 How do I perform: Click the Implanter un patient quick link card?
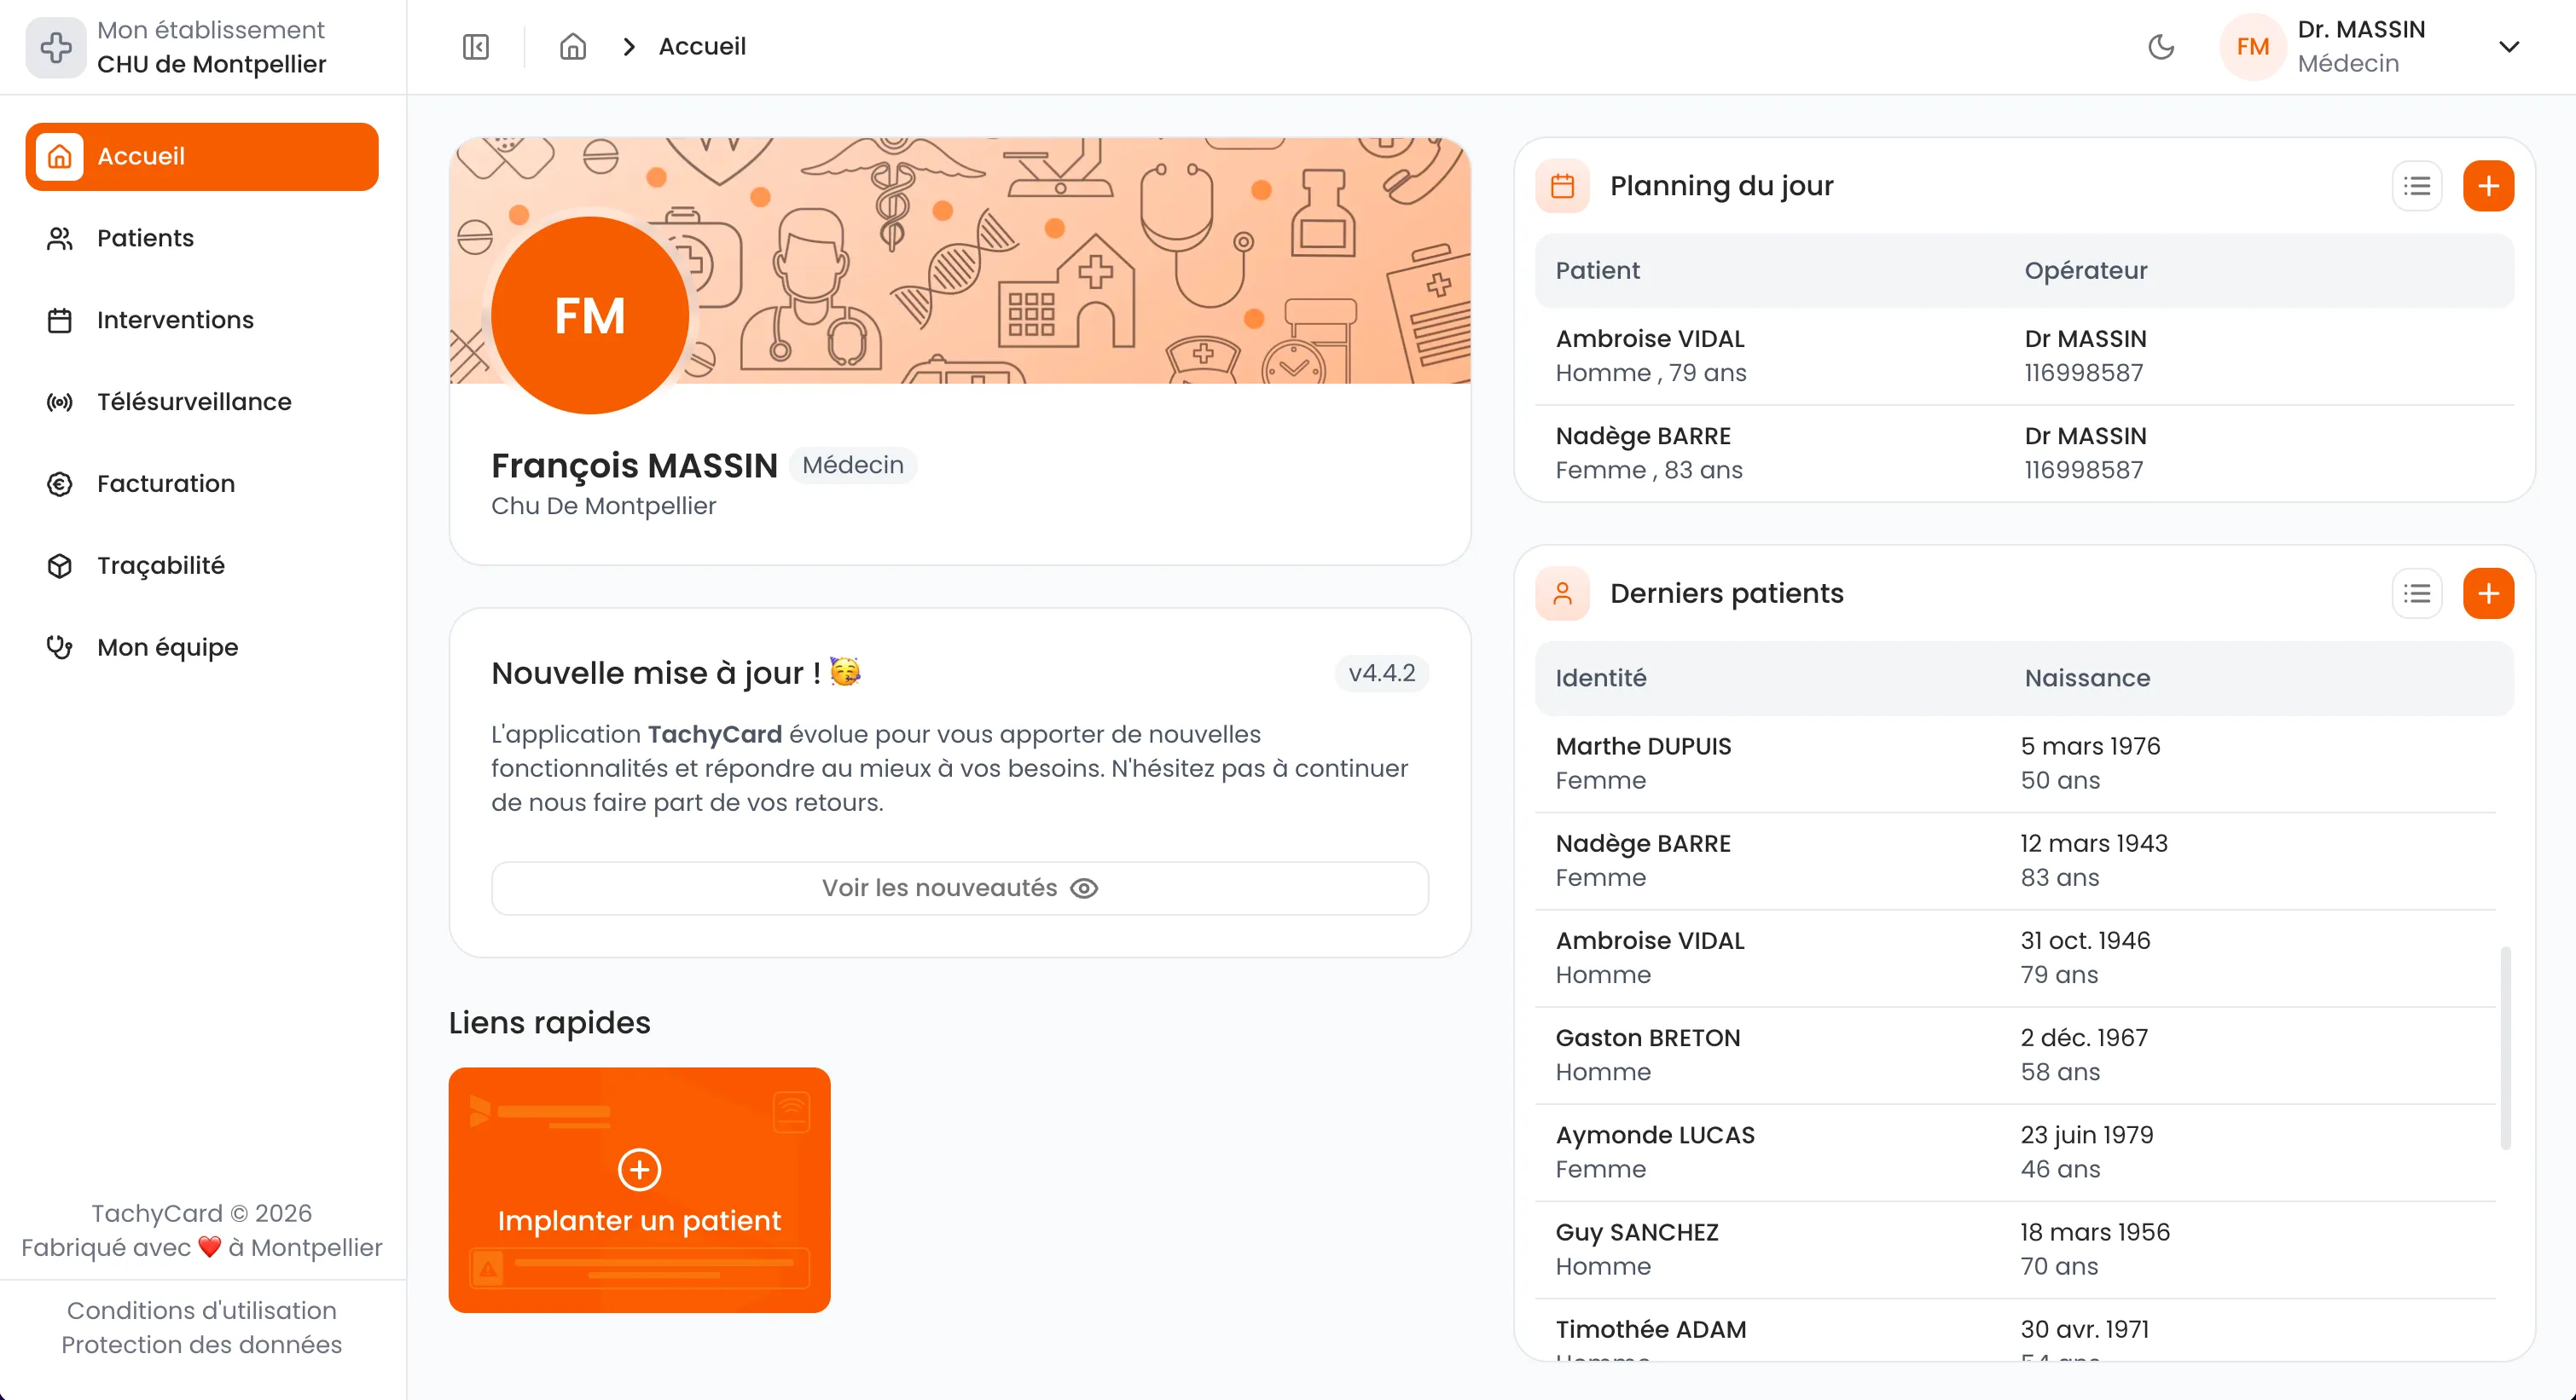[639, 1190]
